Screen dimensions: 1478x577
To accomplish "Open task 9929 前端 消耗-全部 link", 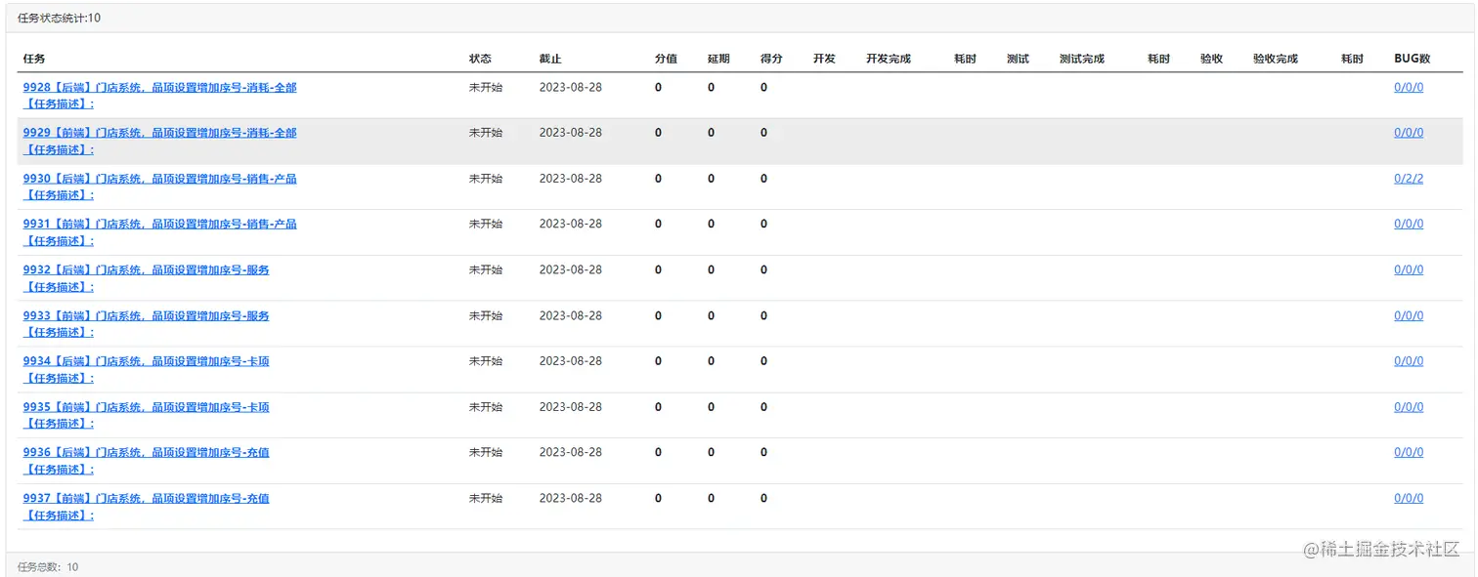I will tap(159, 133).
